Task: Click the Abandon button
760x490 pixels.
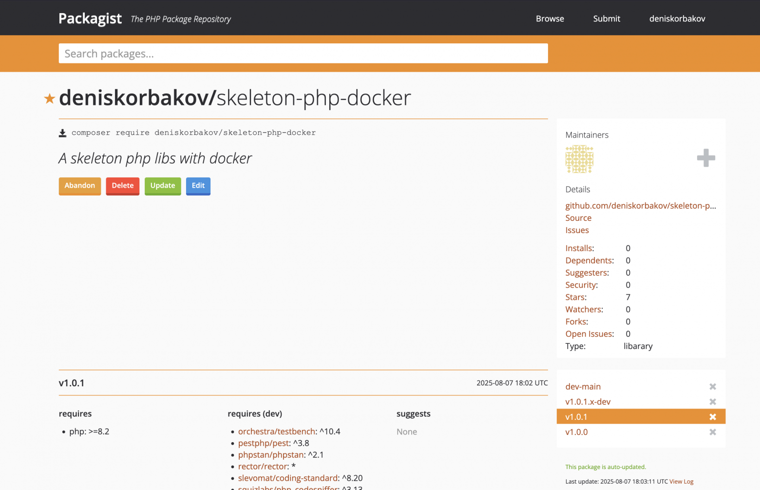Action: 80,186
